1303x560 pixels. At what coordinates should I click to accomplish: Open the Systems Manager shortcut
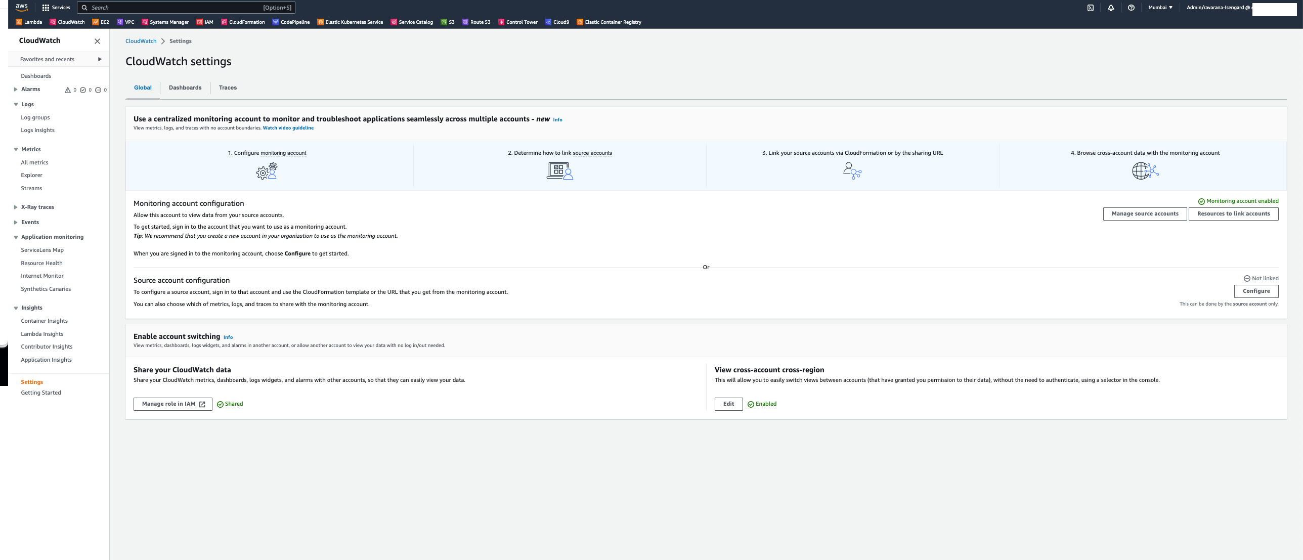pos(165,22)
